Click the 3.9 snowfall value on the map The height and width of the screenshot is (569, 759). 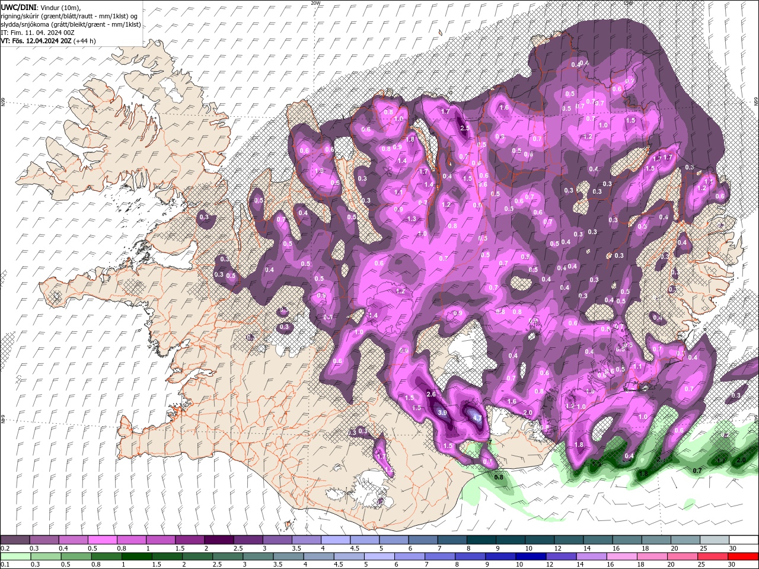(x=442, y=413)
